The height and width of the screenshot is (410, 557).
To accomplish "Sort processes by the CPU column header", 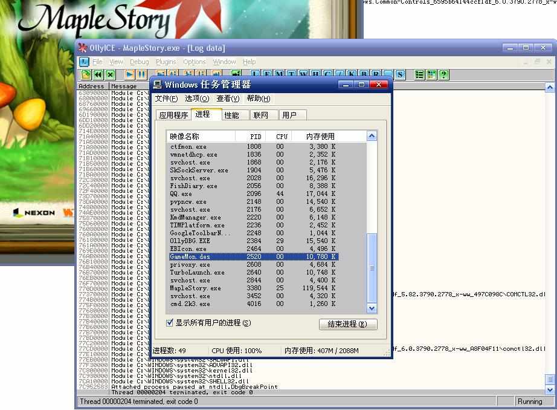I will [279, 136].
